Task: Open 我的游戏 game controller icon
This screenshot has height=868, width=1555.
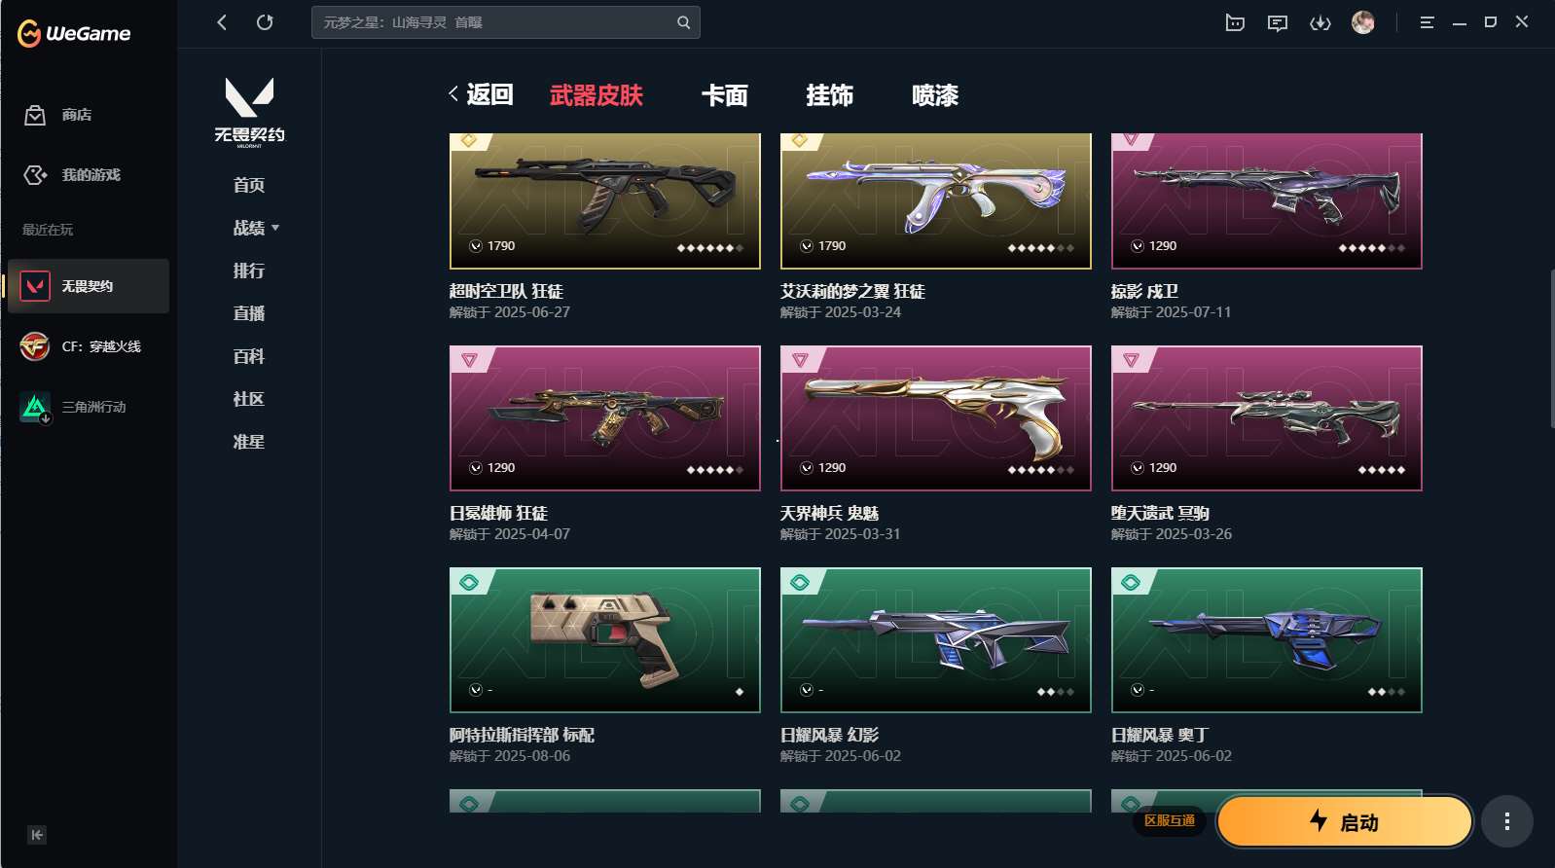Action: click(35, 175)
